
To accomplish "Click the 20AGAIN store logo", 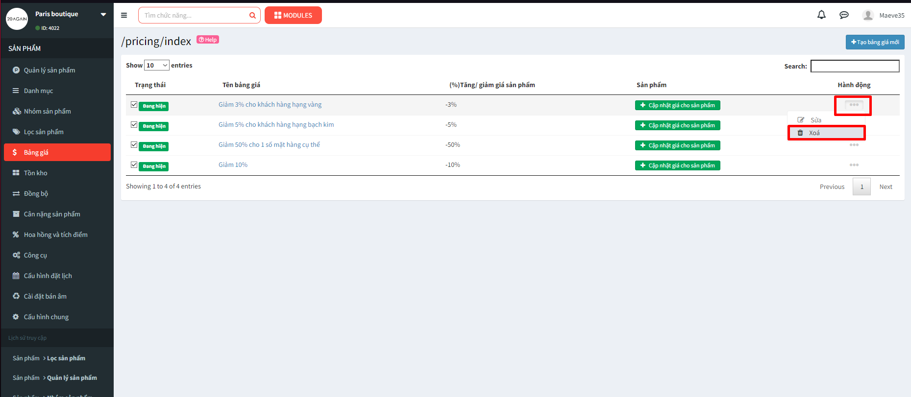I will 17,19.
